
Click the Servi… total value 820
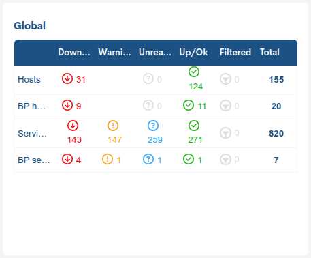click(276, 133)
